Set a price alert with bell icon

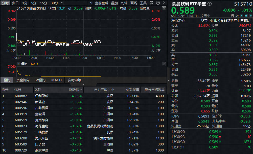246,16
